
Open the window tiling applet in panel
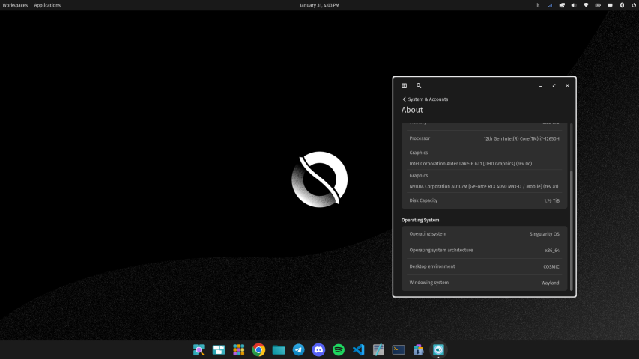point(562,5)
